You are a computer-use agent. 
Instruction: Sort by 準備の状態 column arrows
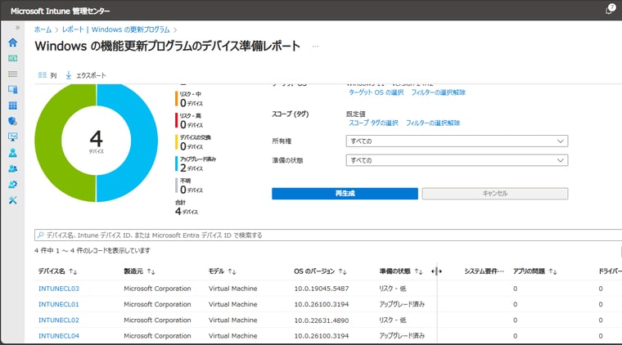(x=418, y=271)
